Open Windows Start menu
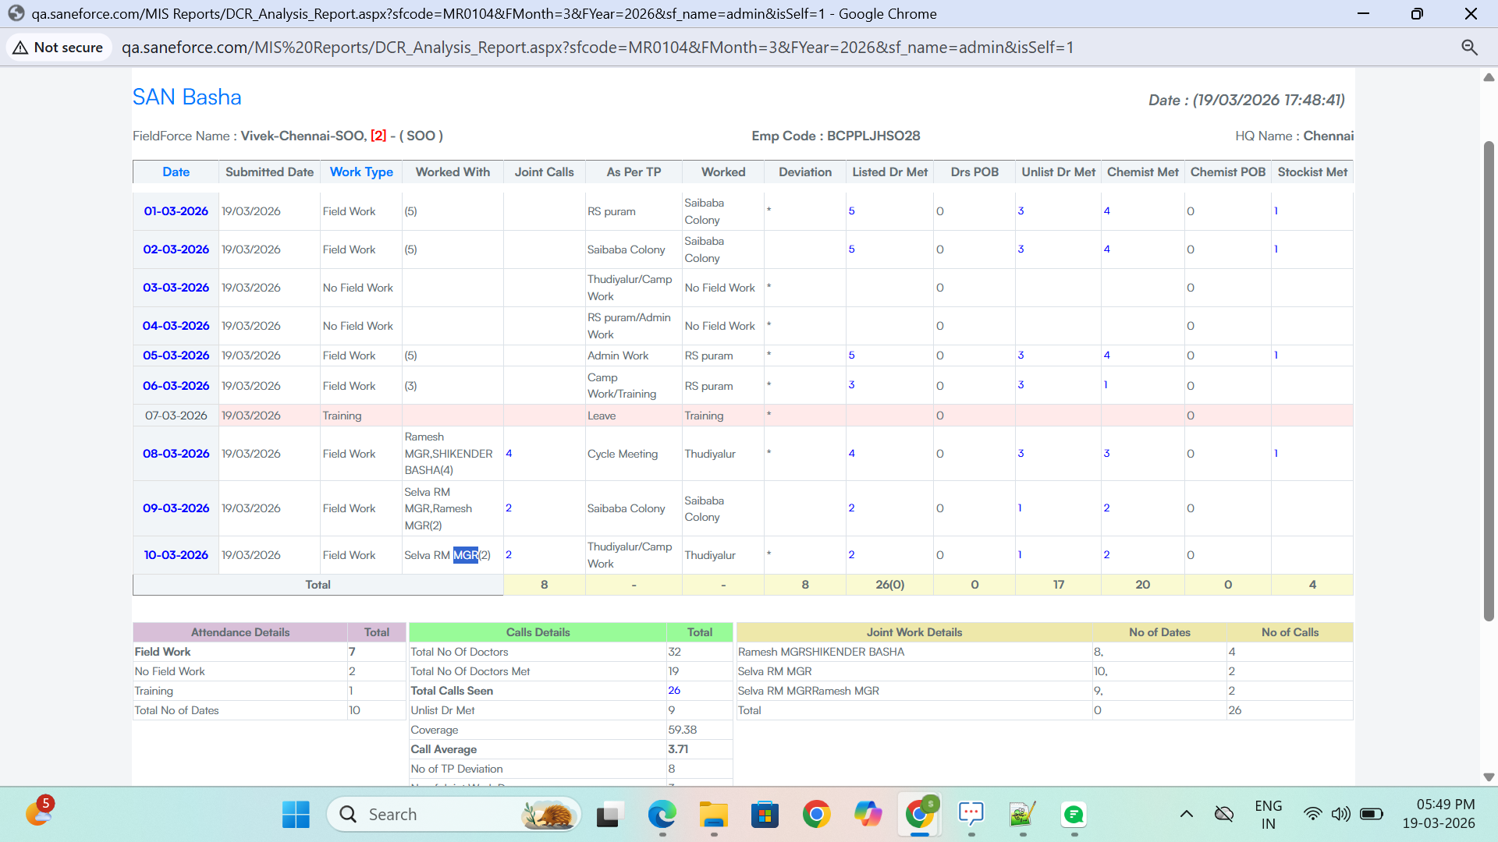Viewport: 1498px width, 842px height. point(296,815)
